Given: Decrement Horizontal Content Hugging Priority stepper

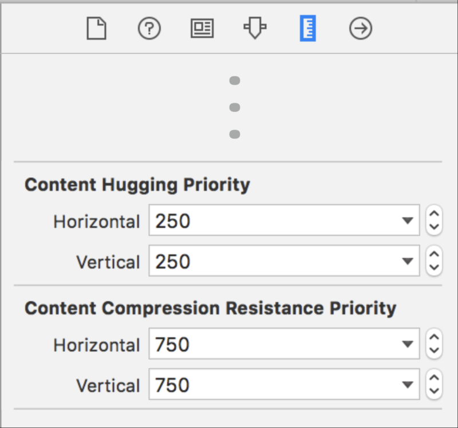Looking at the screenshot, I should pyautogui.click(x=434, y=227).
